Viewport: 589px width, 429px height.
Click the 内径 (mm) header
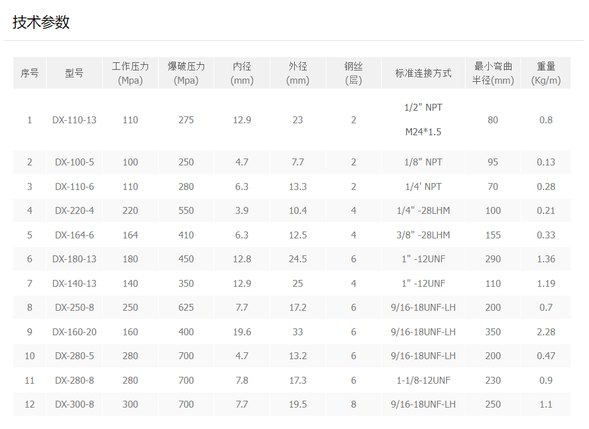click(242, 73)
